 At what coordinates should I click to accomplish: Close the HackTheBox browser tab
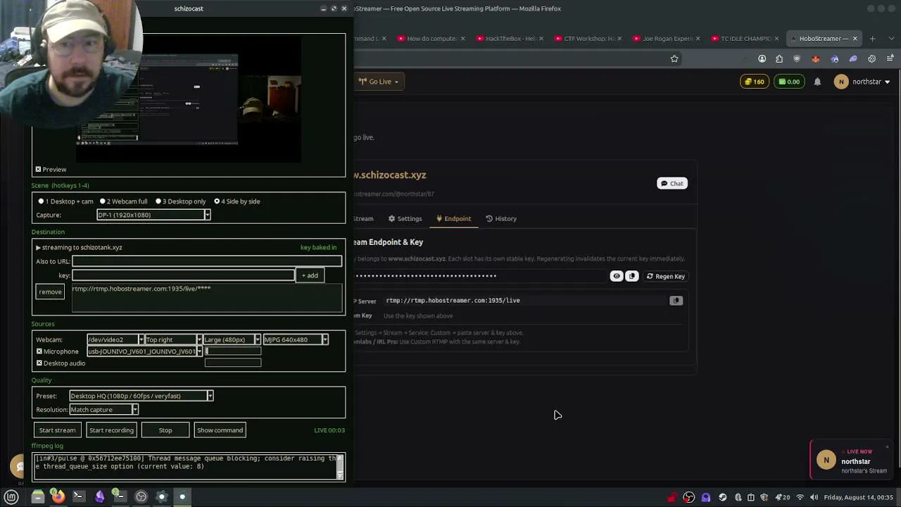[541, 39]
